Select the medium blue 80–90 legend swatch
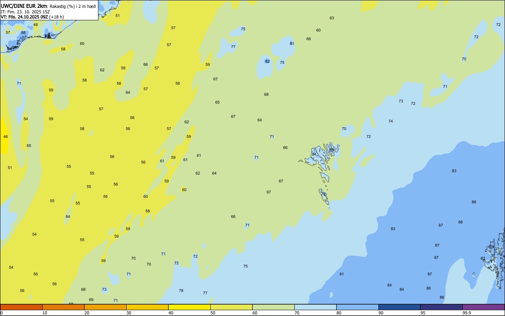505x316 pixels. (357, 307)
